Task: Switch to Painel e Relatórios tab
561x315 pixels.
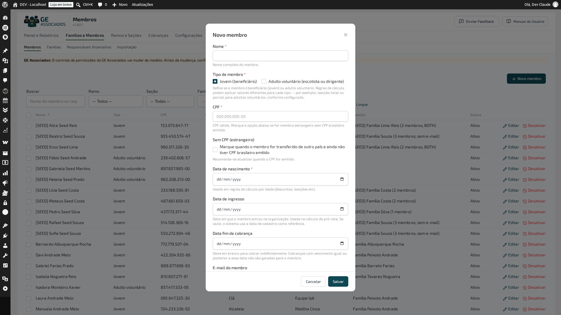Action: (x=41, y=35)
